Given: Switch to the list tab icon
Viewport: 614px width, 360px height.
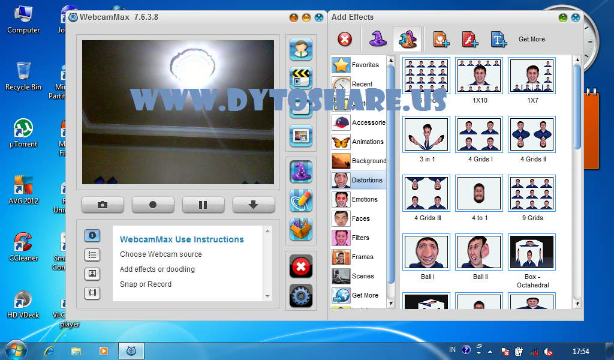Looking at the screenshot, I should tap(92, 255).
